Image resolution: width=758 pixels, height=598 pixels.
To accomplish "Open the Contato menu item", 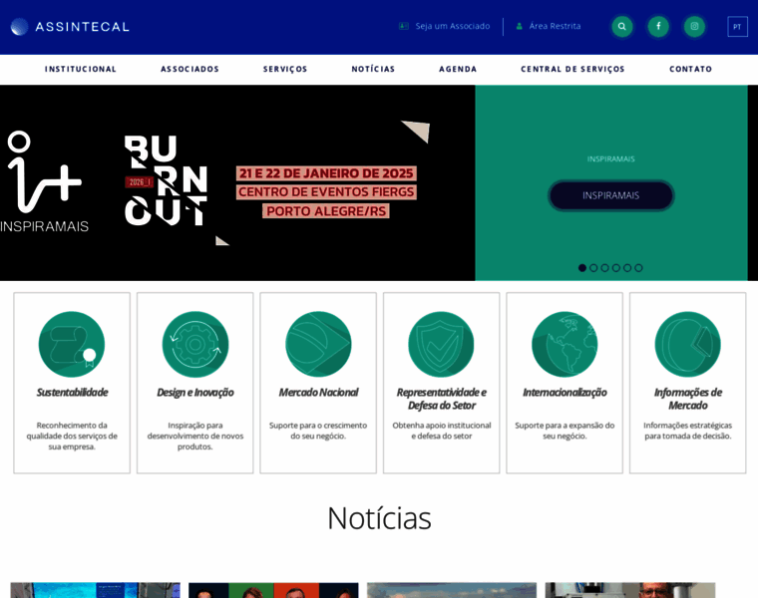I will 691,69.
